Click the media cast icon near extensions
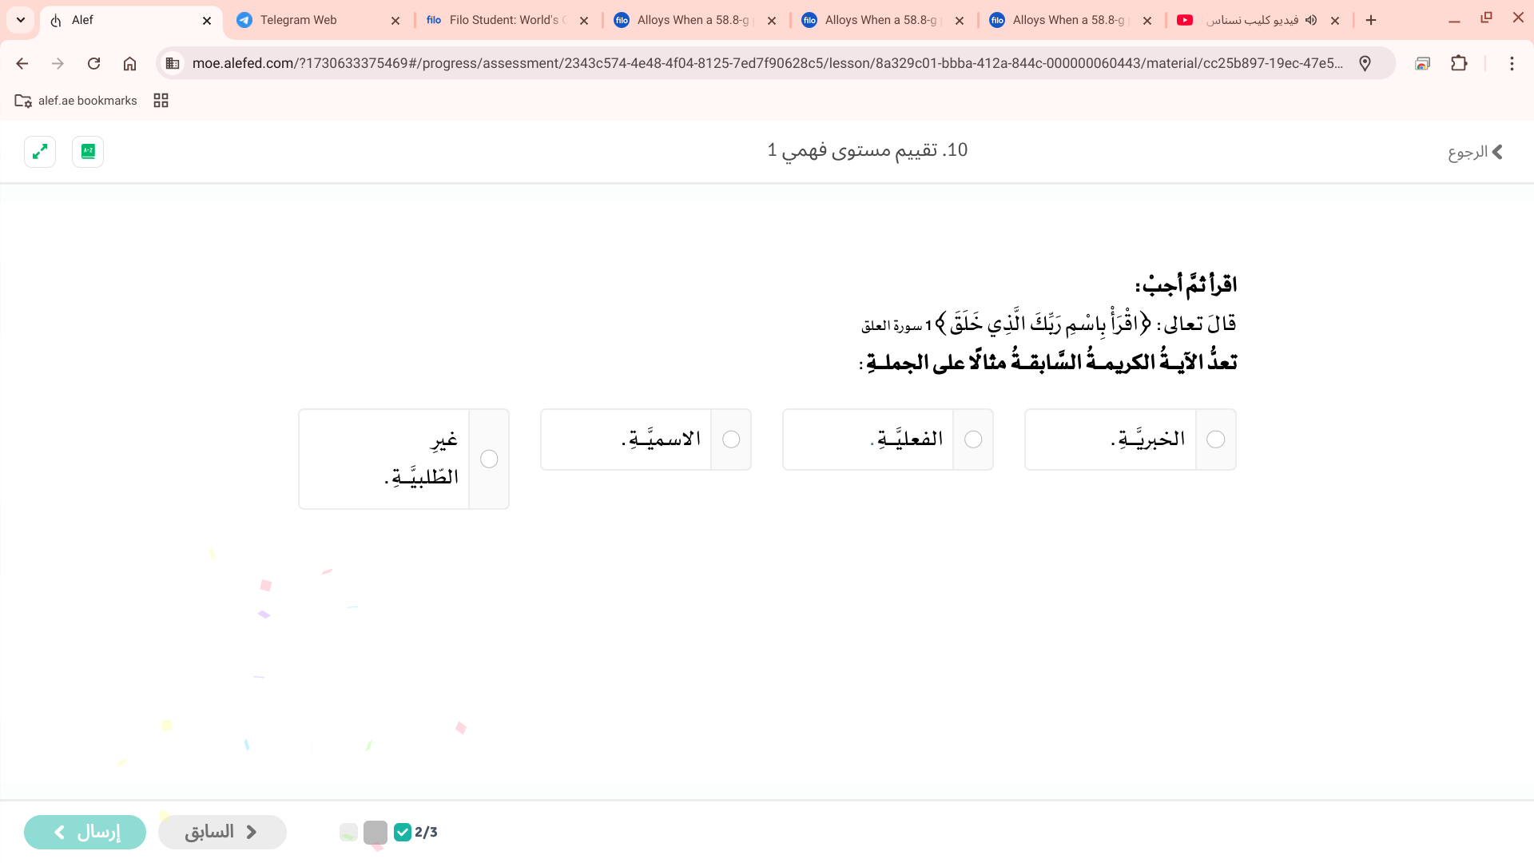The image size is (1534, 863). (1422, 63)
